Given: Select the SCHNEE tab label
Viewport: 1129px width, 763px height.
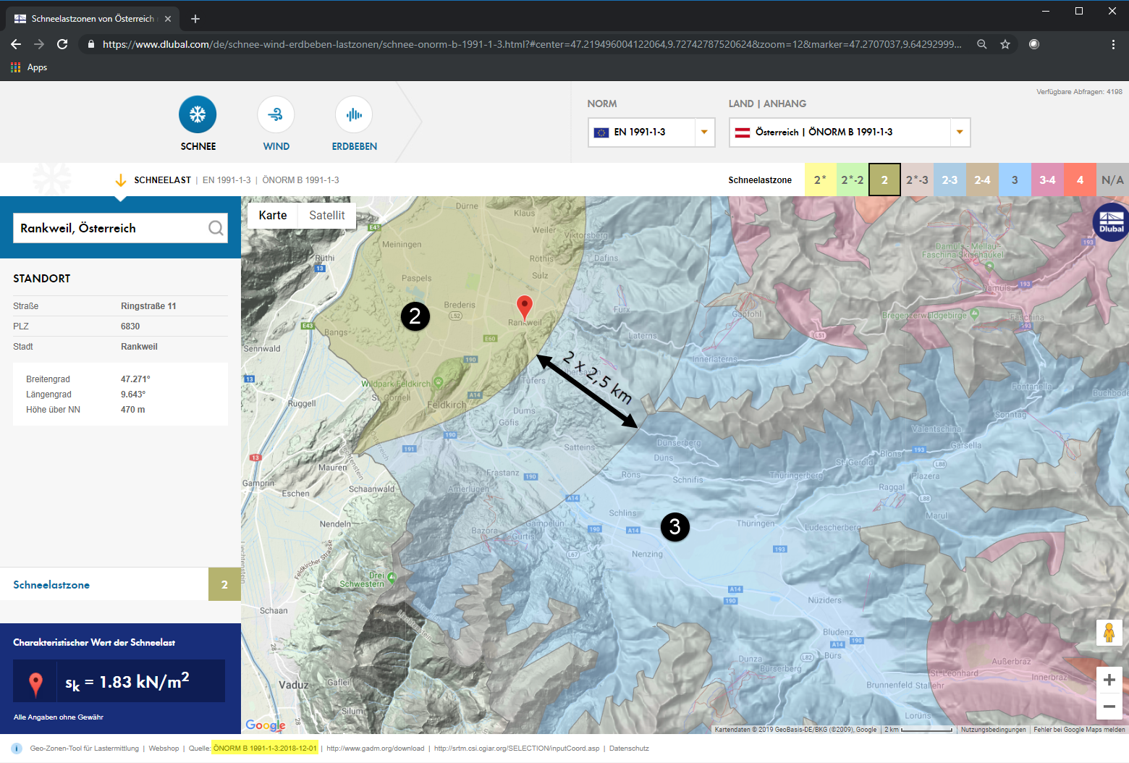Looking at the screenshot, I should (x=198, y=146).
